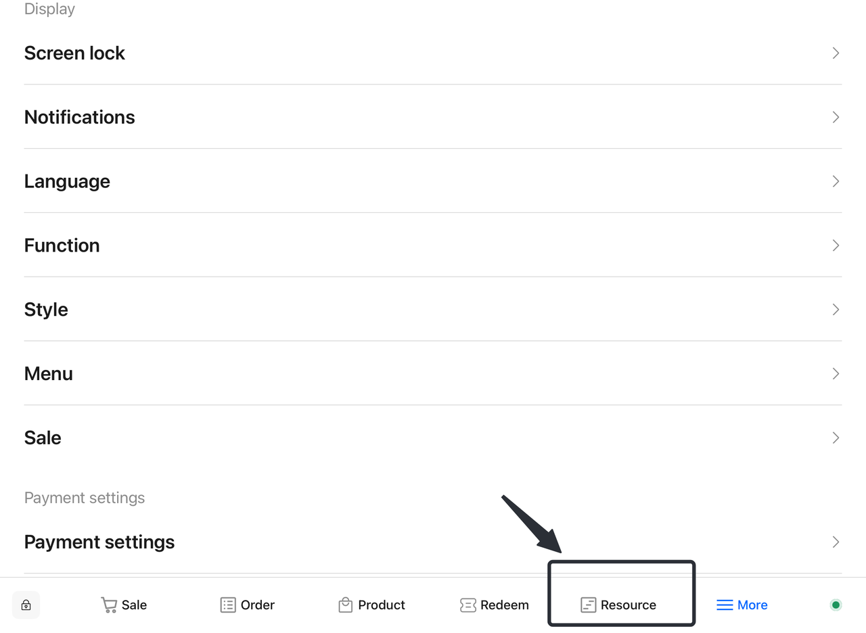
Task: Switch to the Product tab label
Action: coord(382,605)
